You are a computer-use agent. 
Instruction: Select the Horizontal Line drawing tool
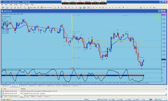pos(134,7)
